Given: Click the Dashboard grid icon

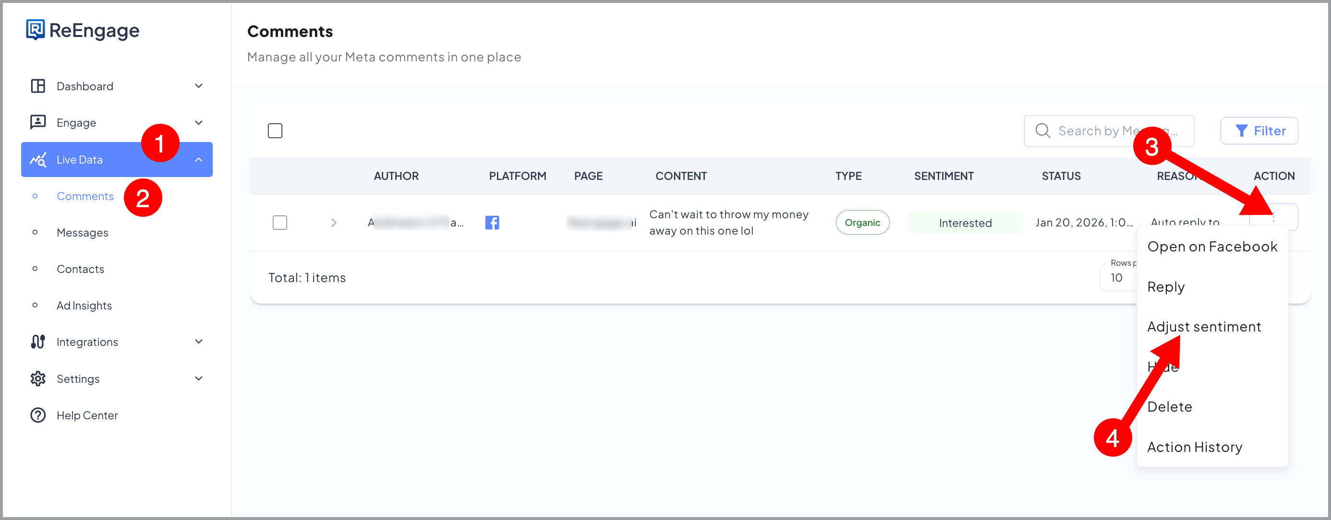Looking at the screenshot, I should coord(38,86).
